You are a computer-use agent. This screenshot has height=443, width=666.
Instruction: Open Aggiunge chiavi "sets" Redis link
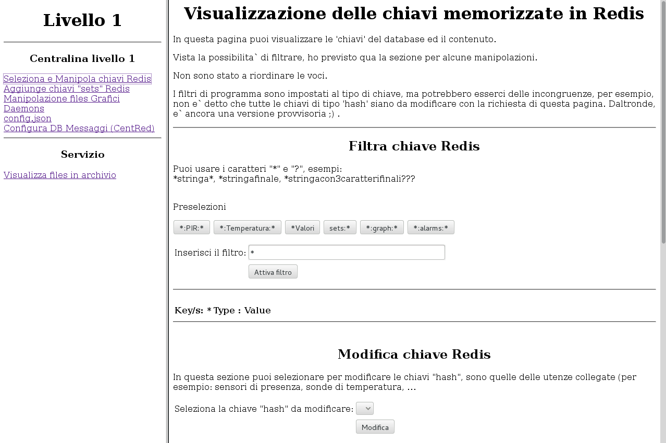pyautogui.click(x=67, y=88)
